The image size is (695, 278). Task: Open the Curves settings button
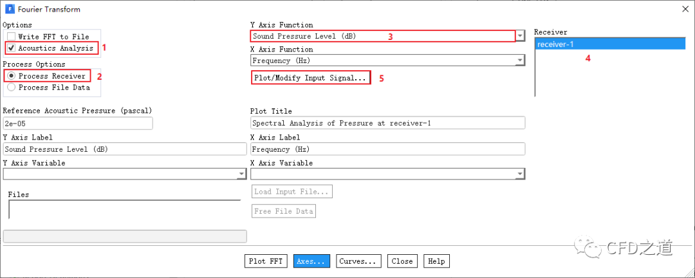point(358,261)
